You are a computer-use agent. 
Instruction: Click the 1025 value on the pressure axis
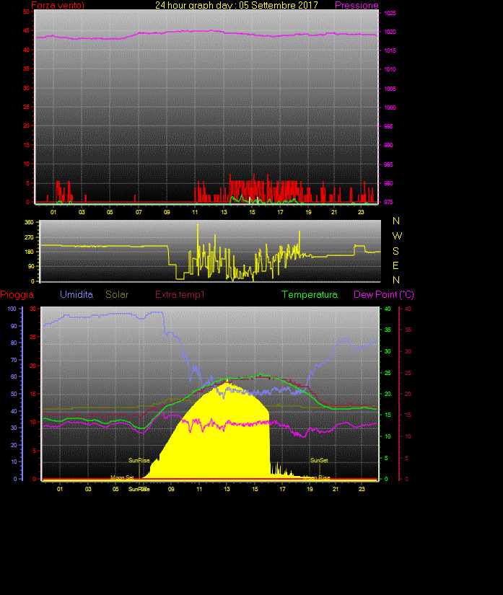point(390,14)
